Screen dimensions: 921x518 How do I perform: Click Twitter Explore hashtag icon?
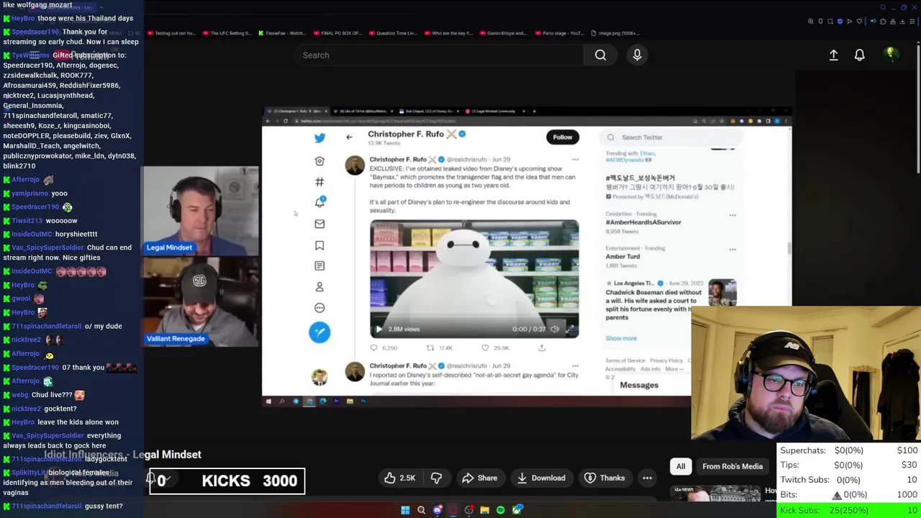tap(319, 181)
